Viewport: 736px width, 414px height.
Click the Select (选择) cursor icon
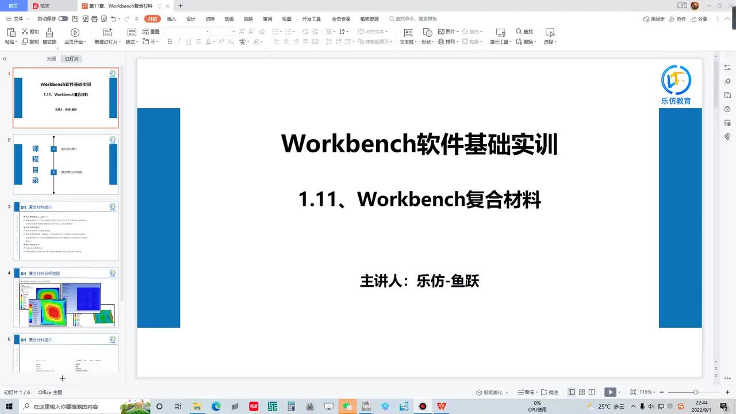coord(550,32)
